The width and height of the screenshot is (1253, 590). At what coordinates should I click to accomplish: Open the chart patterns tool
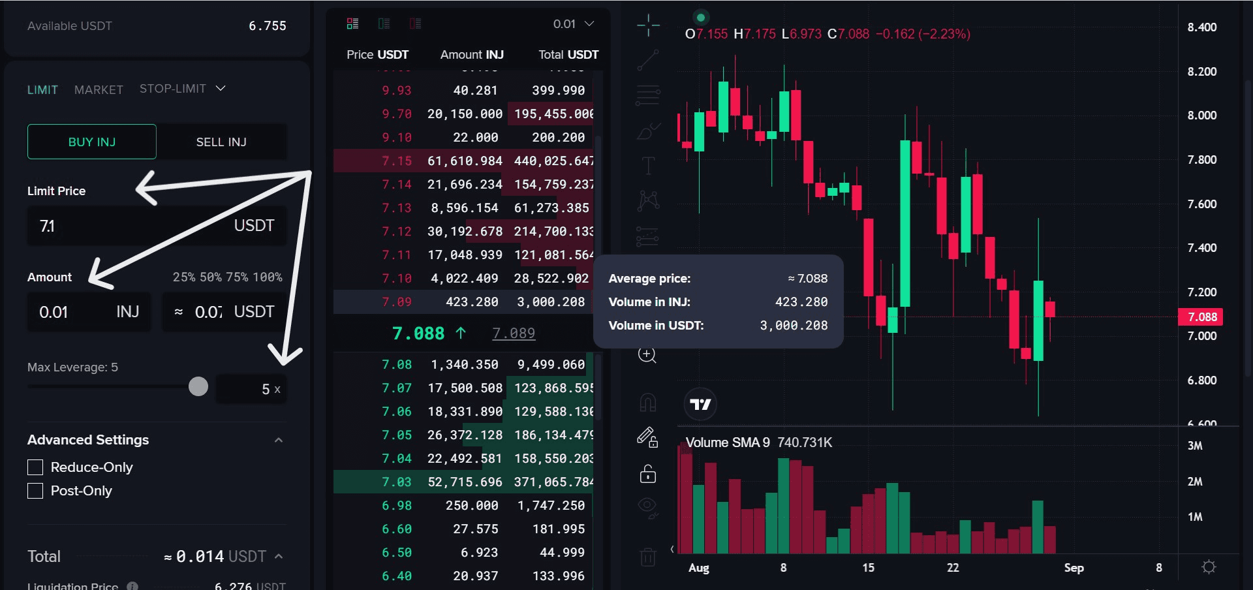coord(648,200)
